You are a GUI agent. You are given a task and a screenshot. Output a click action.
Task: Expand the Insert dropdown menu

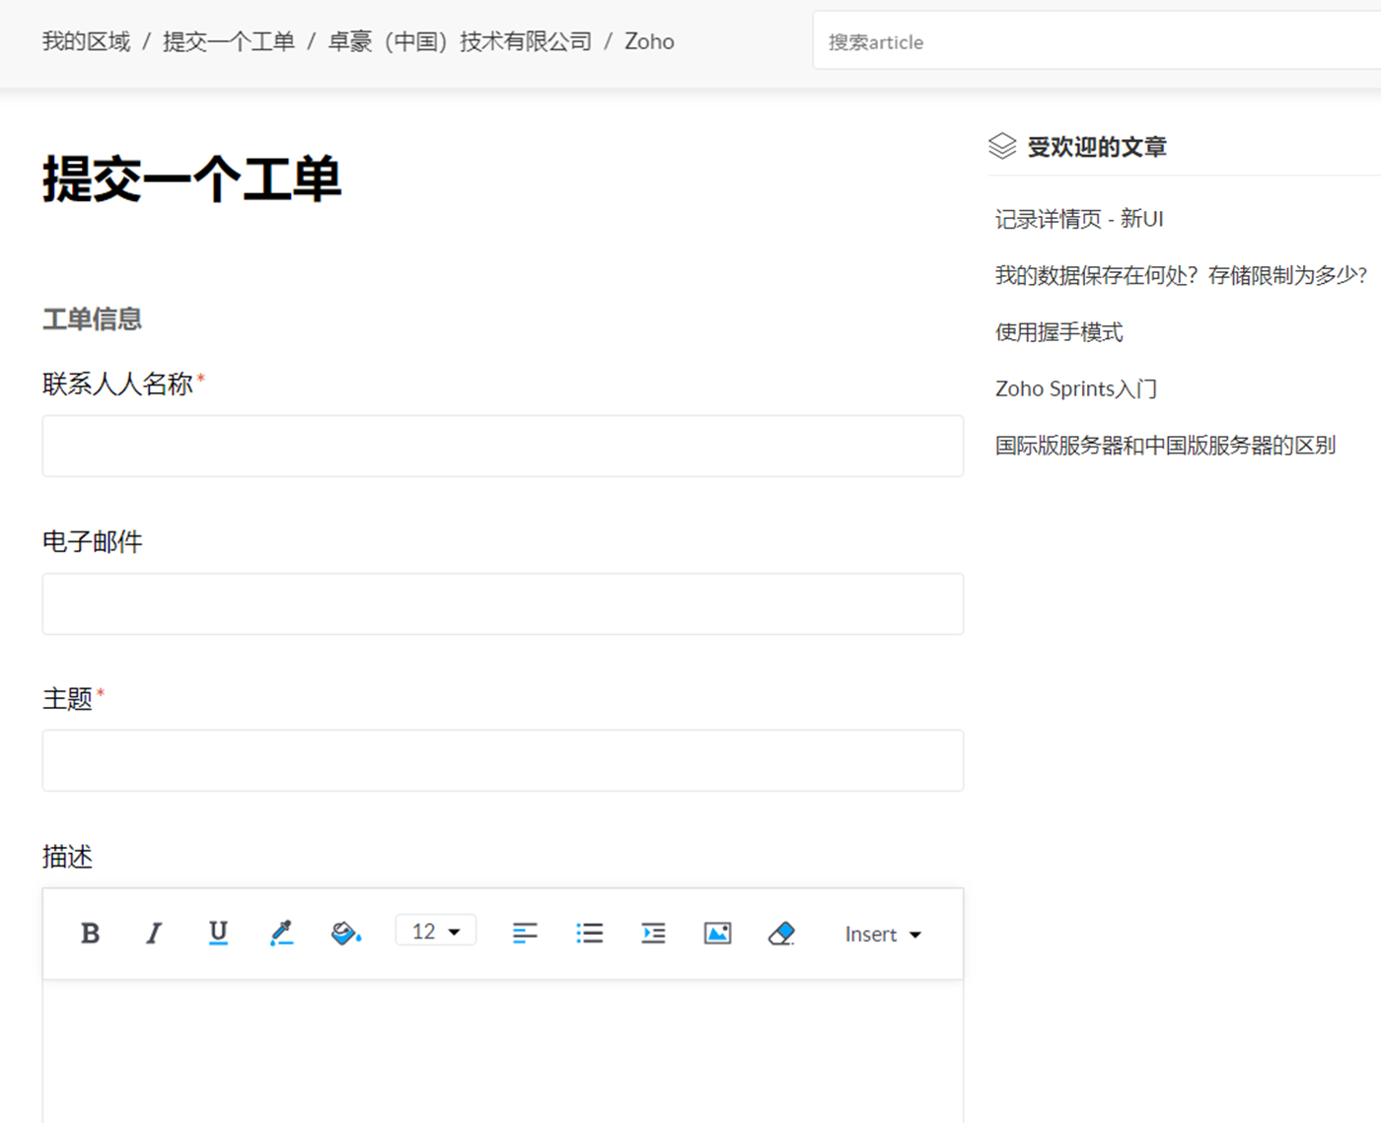882,934
